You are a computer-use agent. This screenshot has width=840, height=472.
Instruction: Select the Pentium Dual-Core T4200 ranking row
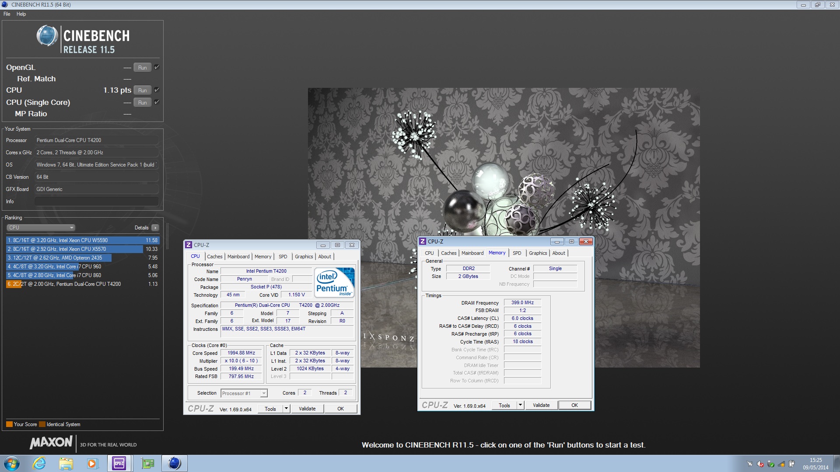click(82, 284)
